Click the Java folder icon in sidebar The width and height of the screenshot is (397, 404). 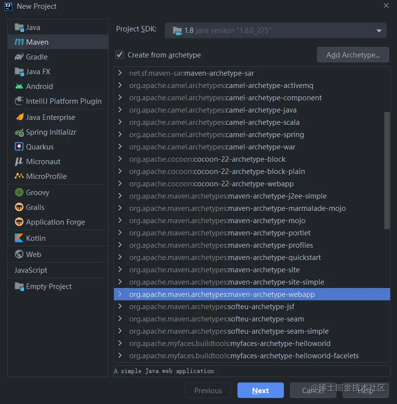click(19, 28)
